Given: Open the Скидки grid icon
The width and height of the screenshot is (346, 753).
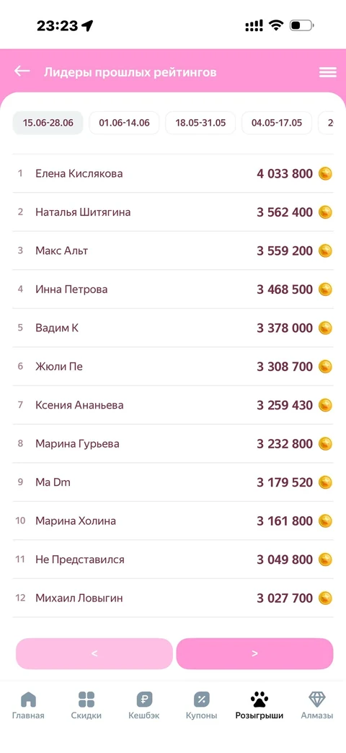Looking at the screenshot, I should pos(86,699).
